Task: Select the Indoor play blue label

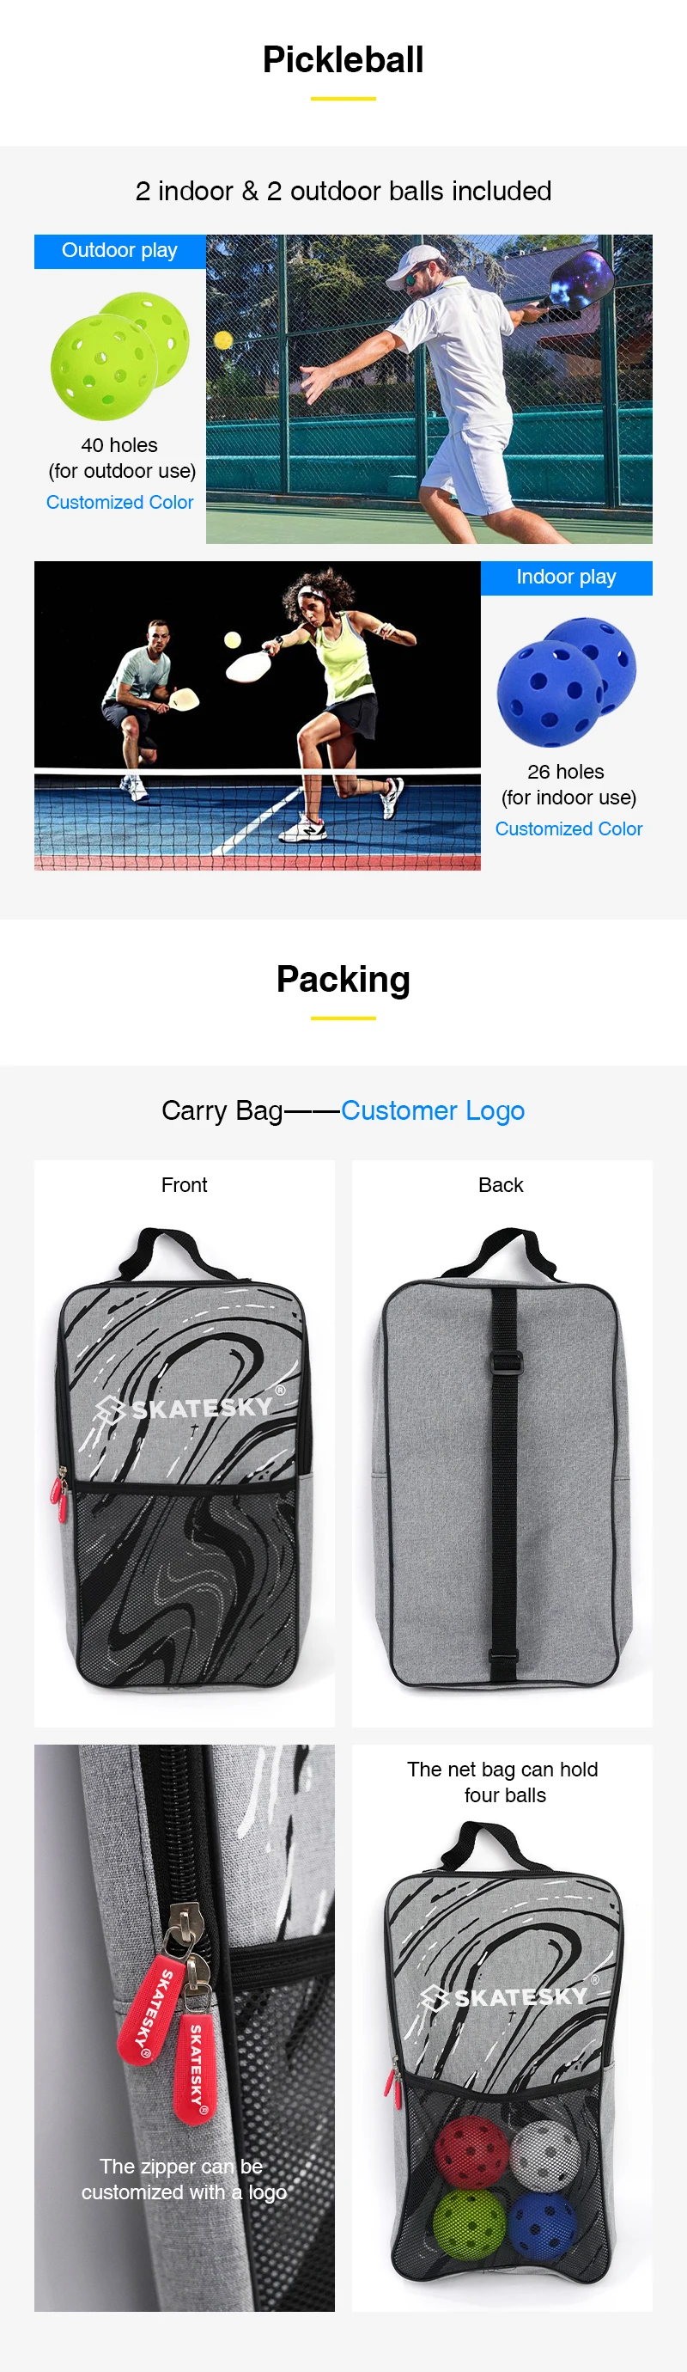Action: click(567, 578)
